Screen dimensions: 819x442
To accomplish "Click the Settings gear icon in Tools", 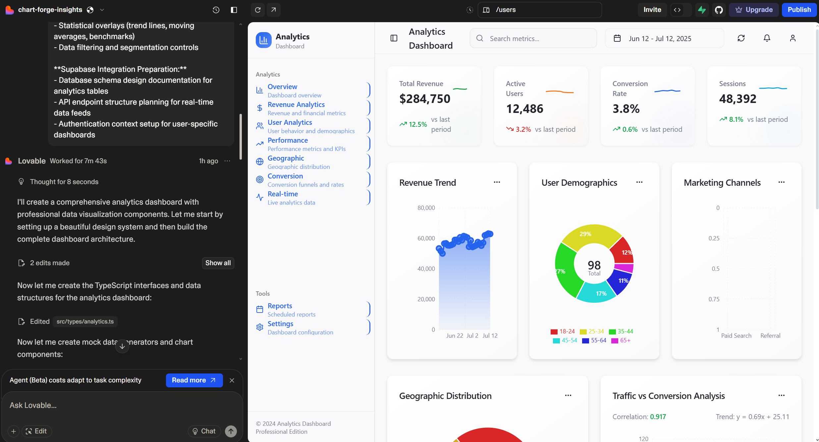I will pos(260,327).
